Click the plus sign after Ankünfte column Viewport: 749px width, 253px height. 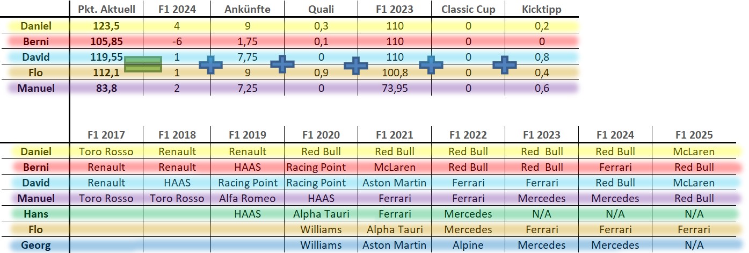pyautogui.click(x=282, y=64)
